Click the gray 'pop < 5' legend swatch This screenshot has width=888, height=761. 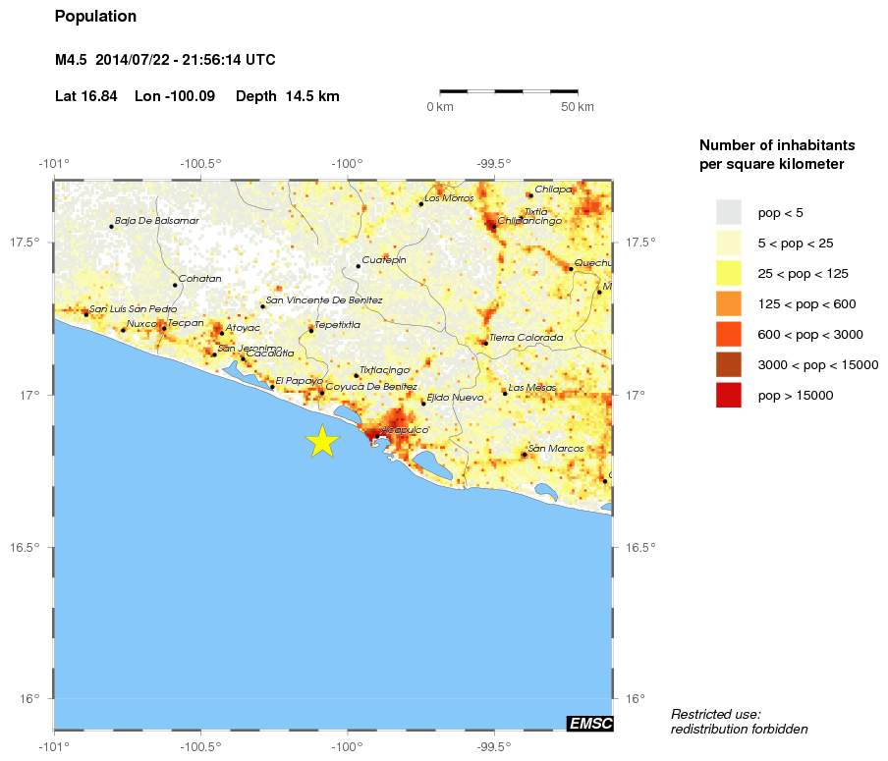(x=728, y=212)
